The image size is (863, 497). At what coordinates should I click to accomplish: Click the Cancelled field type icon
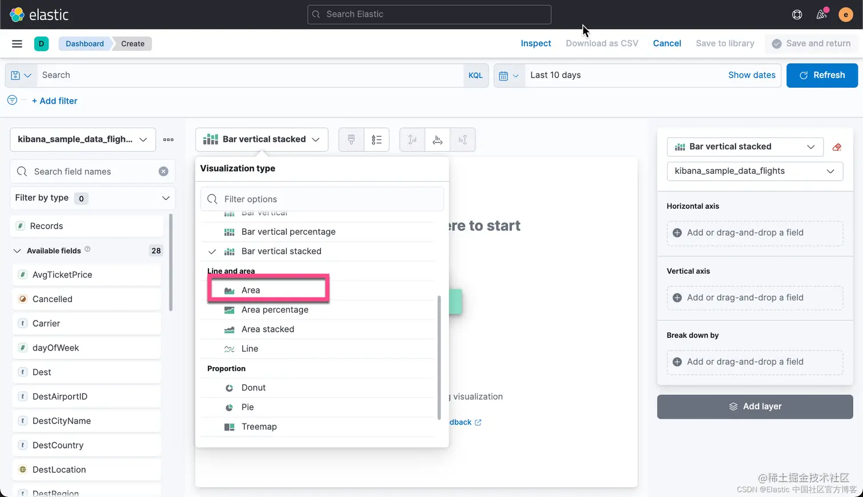click(x=23, y=299)
